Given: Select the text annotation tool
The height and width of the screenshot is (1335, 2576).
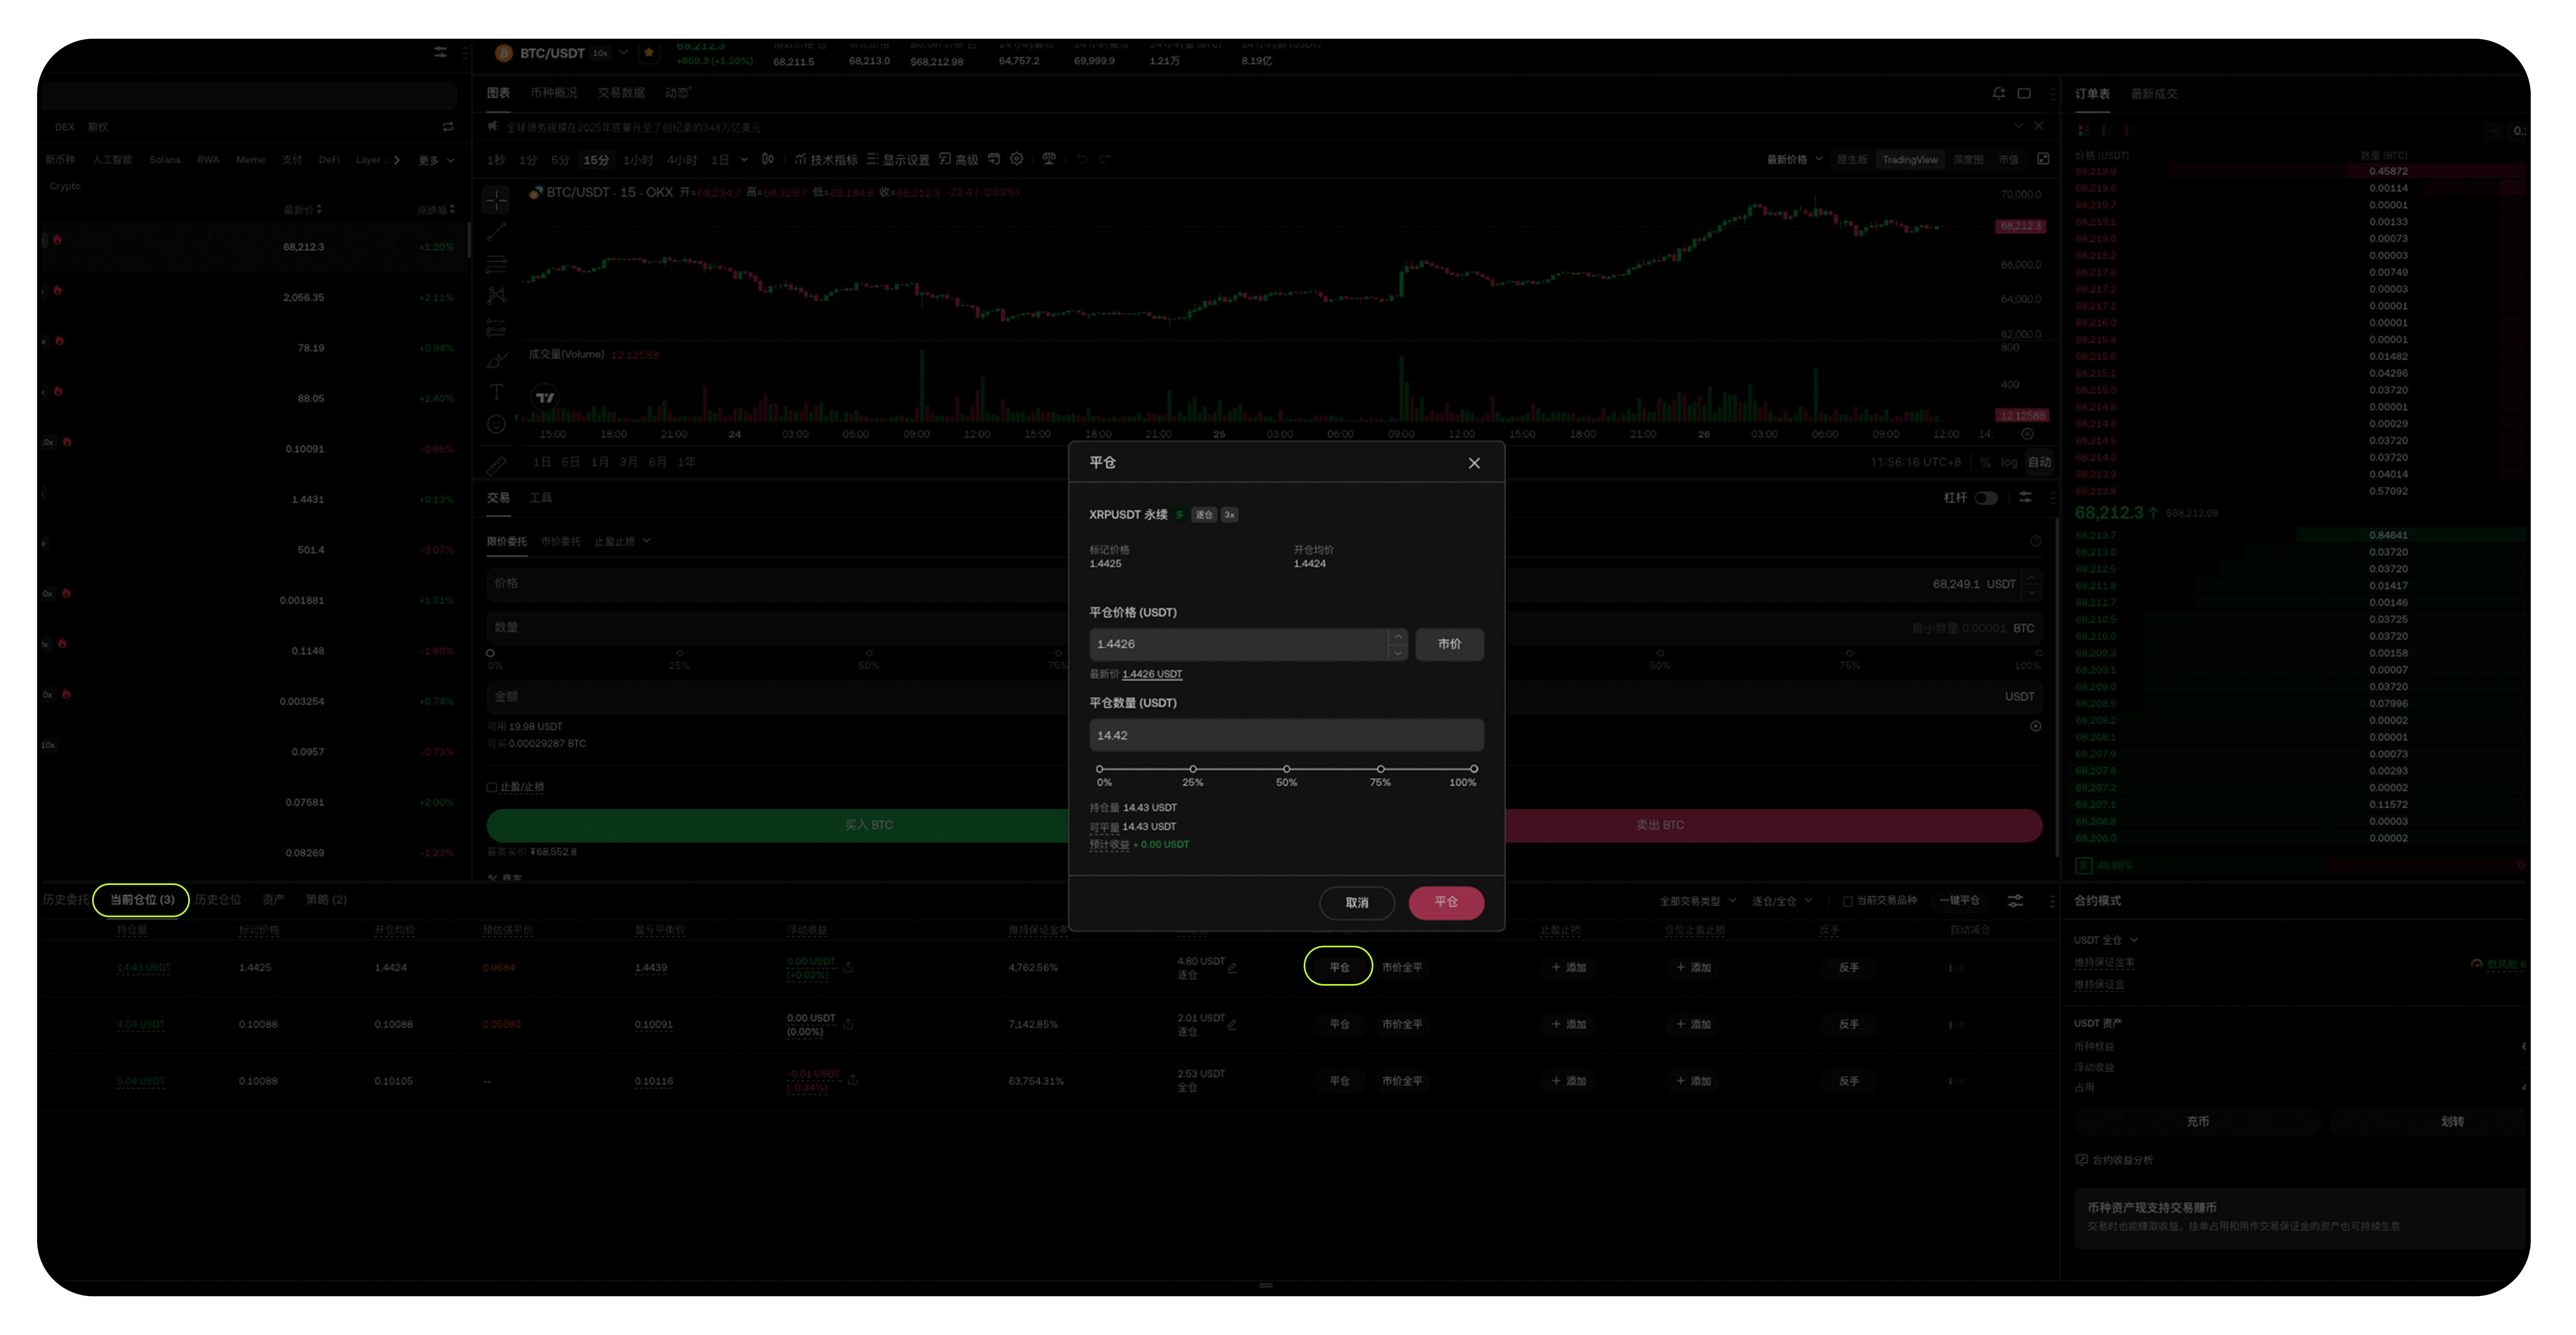Looking at the screenshot, I should [x=496, y=392].
